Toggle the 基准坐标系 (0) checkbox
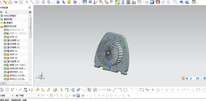 [5, 30]
